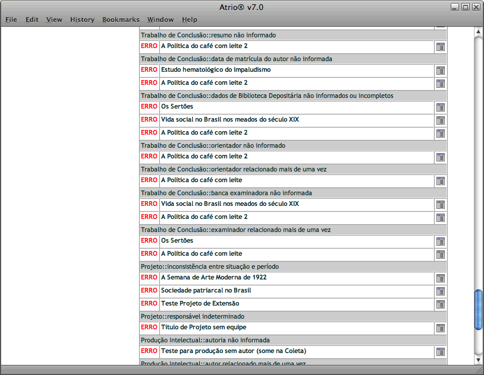This screenshot has height=375, width=484.
Task: Click the Projeto responsável indeterminado section header
Action: coord(193,316)
